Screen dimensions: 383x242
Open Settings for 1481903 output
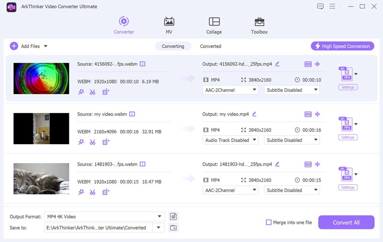coord(348,188)
